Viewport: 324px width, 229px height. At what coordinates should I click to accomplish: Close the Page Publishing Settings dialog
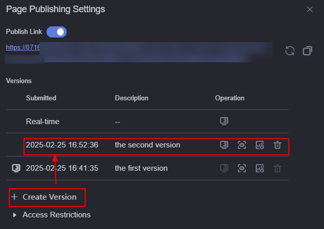click(309, 9)
